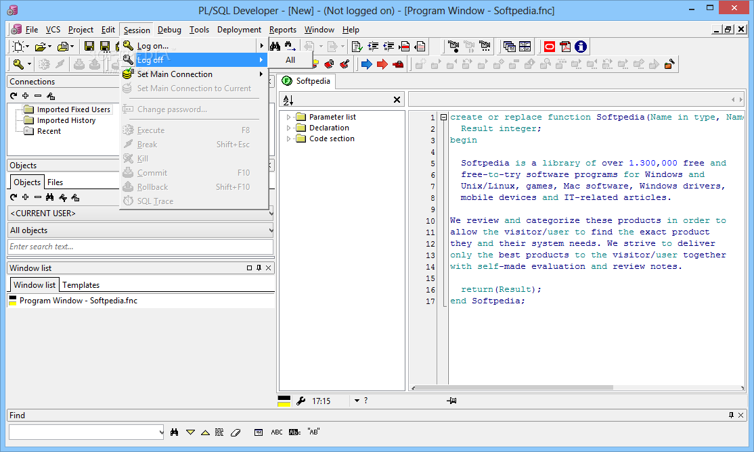Choose All in the Log off submenu
Viewport: 754px width, 452px height.
coord(290,60)
